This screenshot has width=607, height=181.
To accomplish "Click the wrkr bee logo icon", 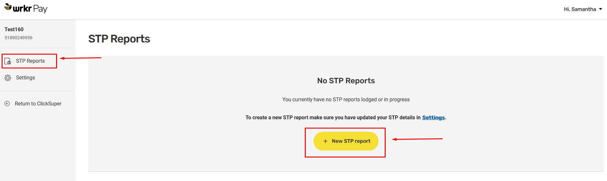I will tap(8, 7).
